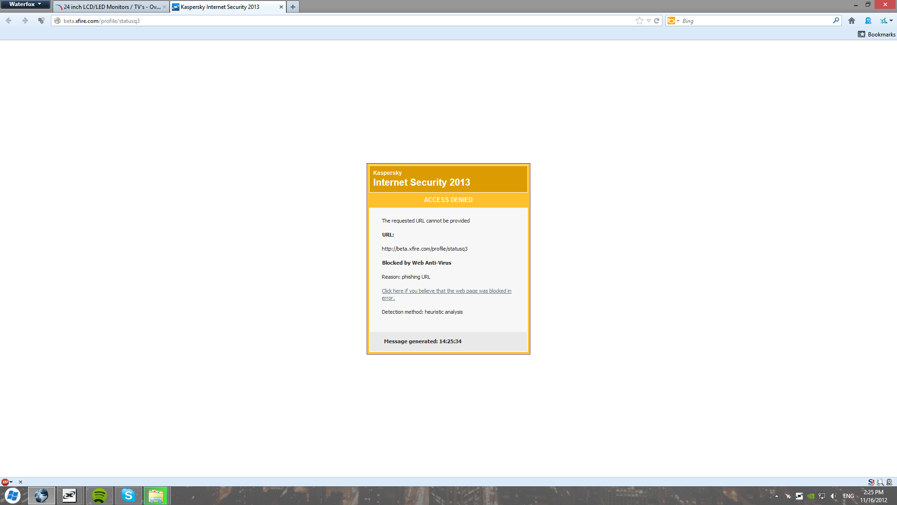
Task: Click the address bar URL field
Action: [346, 21]
